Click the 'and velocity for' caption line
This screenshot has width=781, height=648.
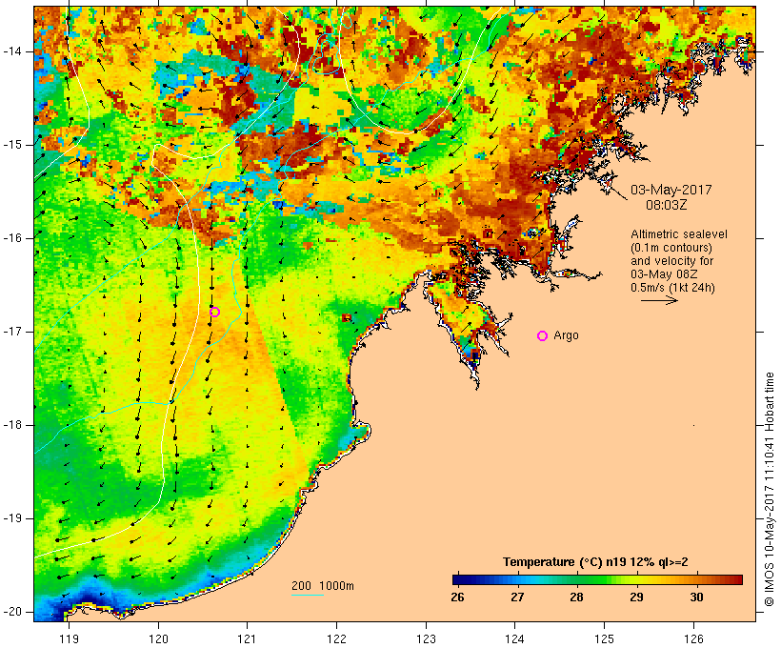tap(671, 261)
